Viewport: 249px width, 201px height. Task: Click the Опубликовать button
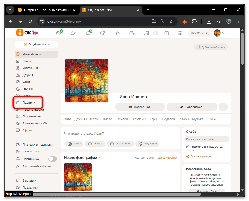click(x=36, y=44)
